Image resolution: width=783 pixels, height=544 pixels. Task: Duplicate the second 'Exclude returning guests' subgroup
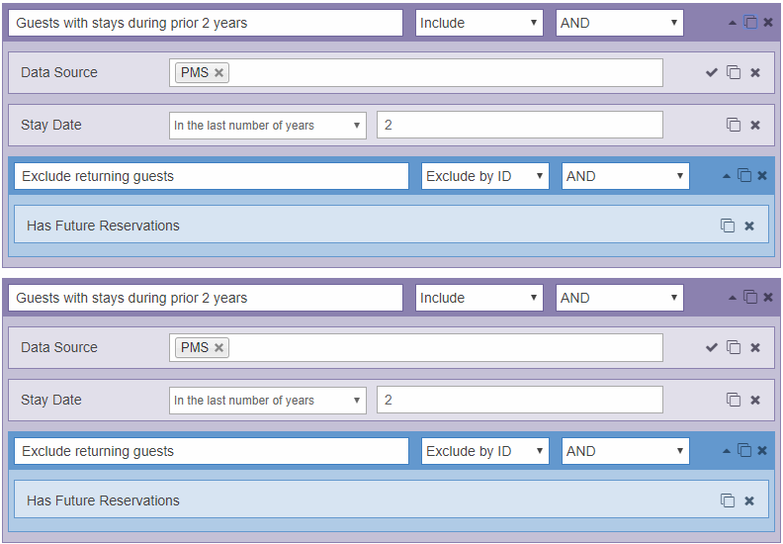coord(744,451)
